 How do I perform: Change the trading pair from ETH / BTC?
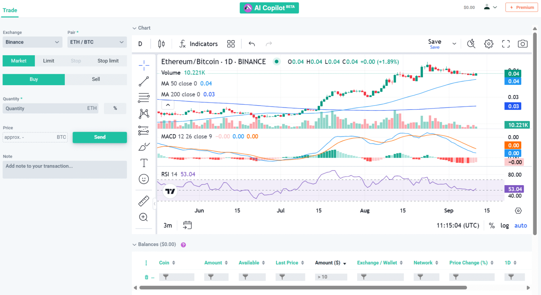[97, 42]
